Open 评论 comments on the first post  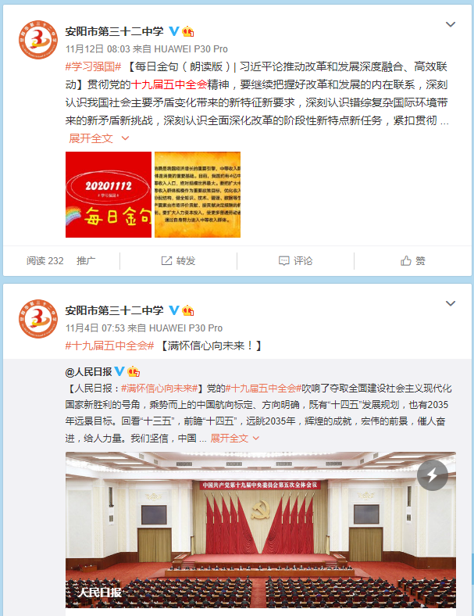tap(295, 261)
